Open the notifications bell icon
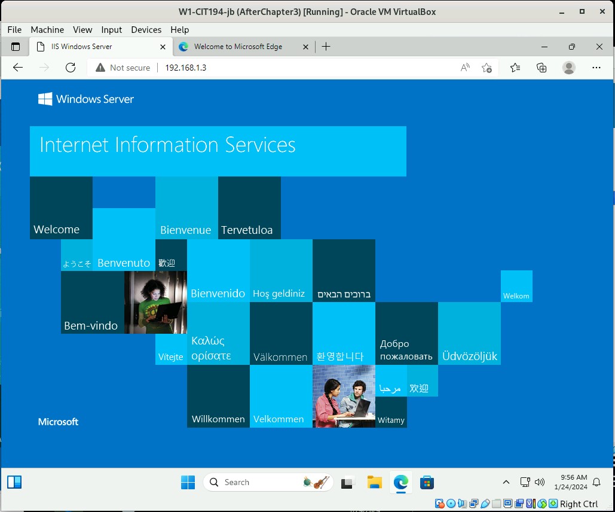 click(596, 482)
